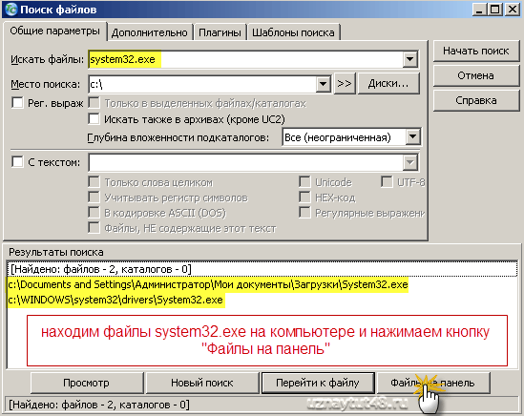The width and height of the screenshot is (524, 416).
Task: Open the Плагины tab
Action: tap(220, 32)
